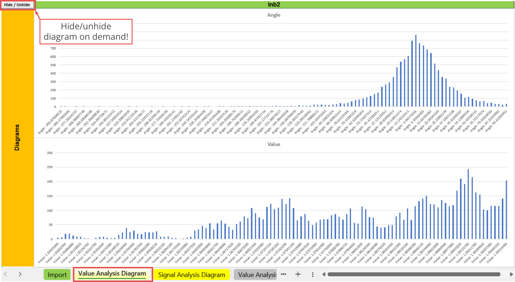This screenshot has width=515, height=282.
Task: Click the horizontal scrollbar thumb
Action: tap(414, 274)
